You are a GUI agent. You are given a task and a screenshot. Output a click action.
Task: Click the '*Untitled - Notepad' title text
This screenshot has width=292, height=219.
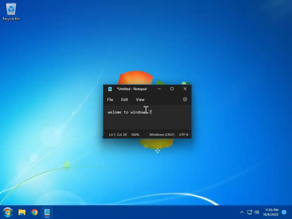[132, 89]
